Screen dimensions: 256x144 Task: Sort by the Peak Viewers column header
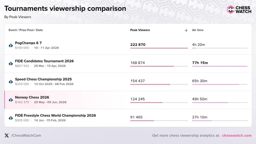pyautogui.click(x=140, y=30)
